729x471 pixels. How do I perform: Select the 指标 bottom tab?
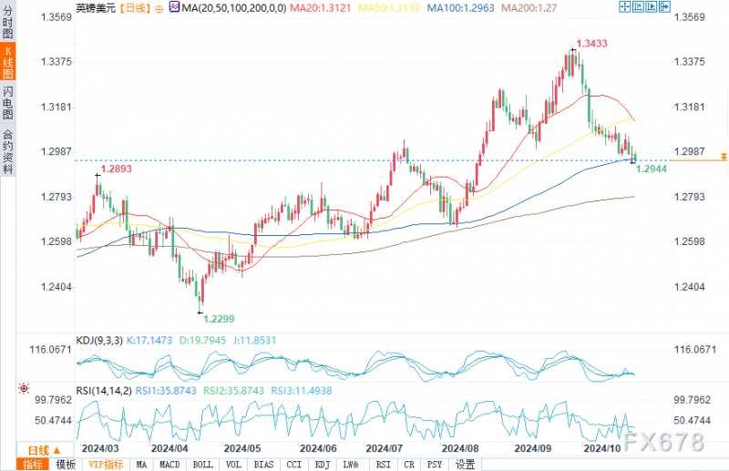pyautogui.click(x=33, y=465)
